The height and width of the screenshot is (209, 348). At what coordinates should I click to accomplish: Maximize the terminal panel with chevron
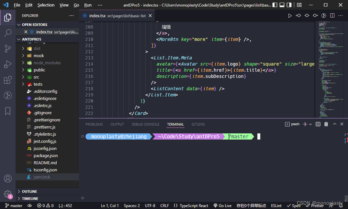[x=334, y=124]
